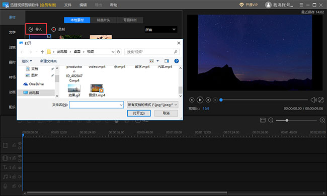The height and width of the screenshot is (196, 327).
Task: Click the search magnifier in Open dialog
Action: pos(176,52)
